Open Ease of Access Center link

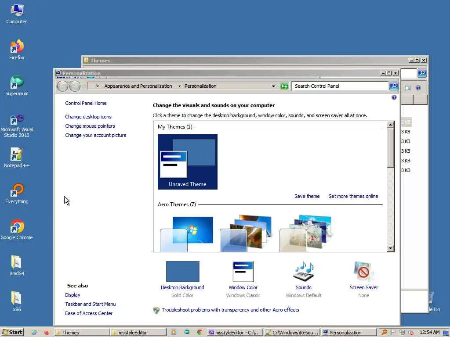pyautogui.click(x=89, y=313)
